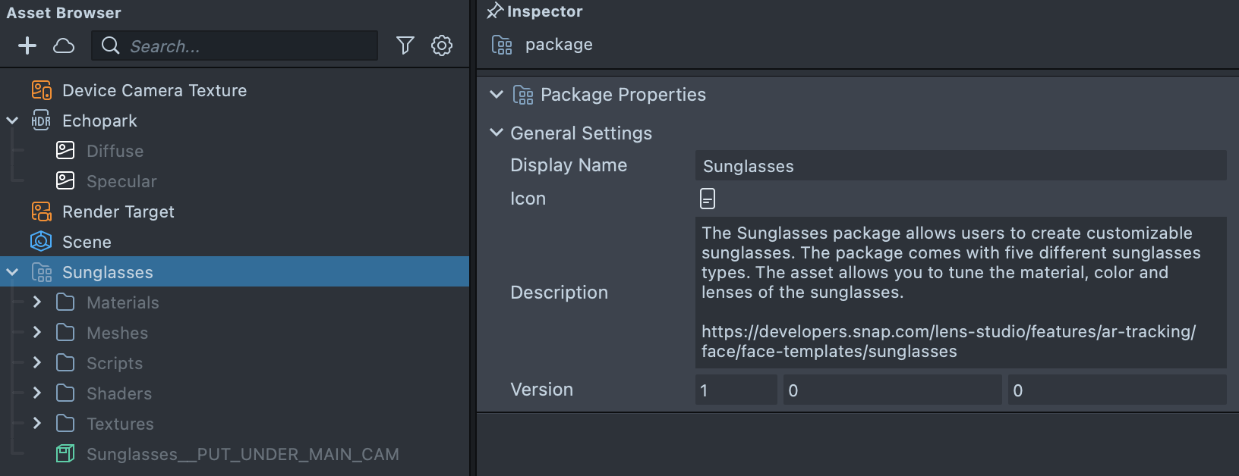The image size is (1239, 476).
Task: Click the package icon file picker
Action: (707, 199)
